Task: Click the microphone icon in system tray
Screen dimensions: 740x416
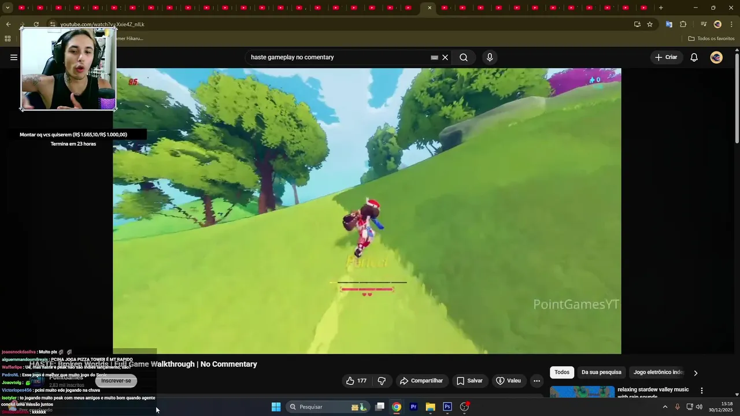Action: click(678, 407)
